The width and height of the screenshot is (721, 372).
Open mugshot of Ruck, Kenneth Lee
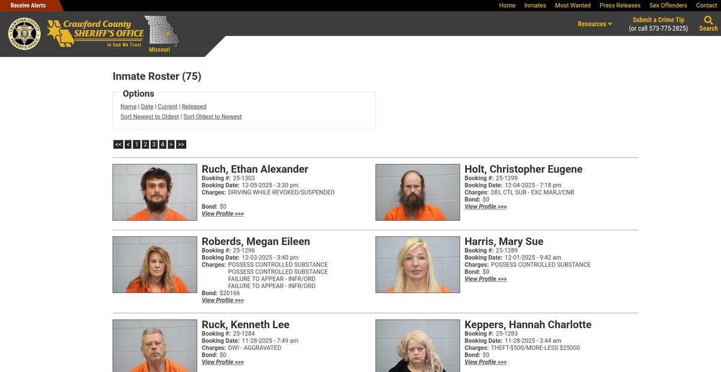click(x=155, y=346)
